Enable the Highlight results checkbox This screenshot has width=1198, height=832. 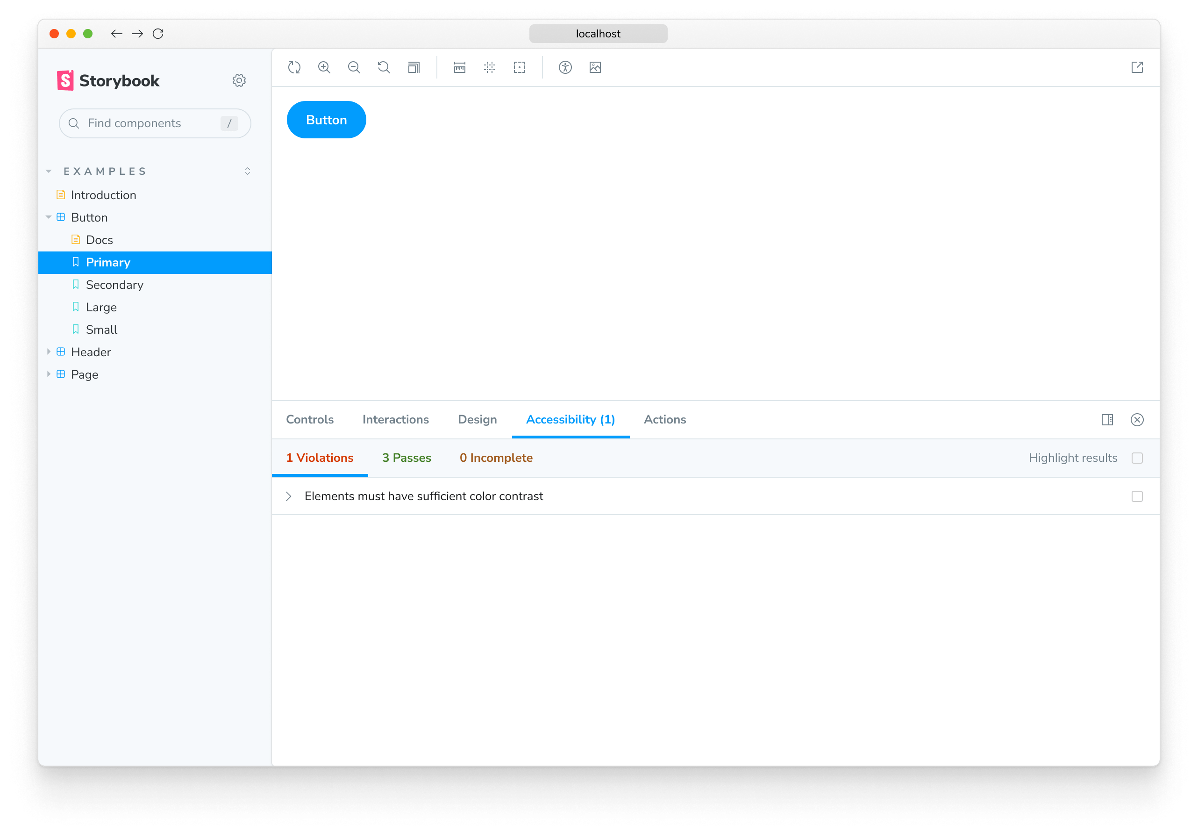click(1137, 458)
